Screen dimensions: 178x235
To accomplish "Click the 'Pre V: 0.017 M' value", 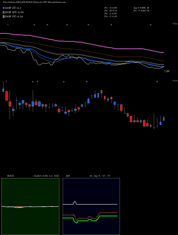I will pyautogui.click(x=141, y=11).
